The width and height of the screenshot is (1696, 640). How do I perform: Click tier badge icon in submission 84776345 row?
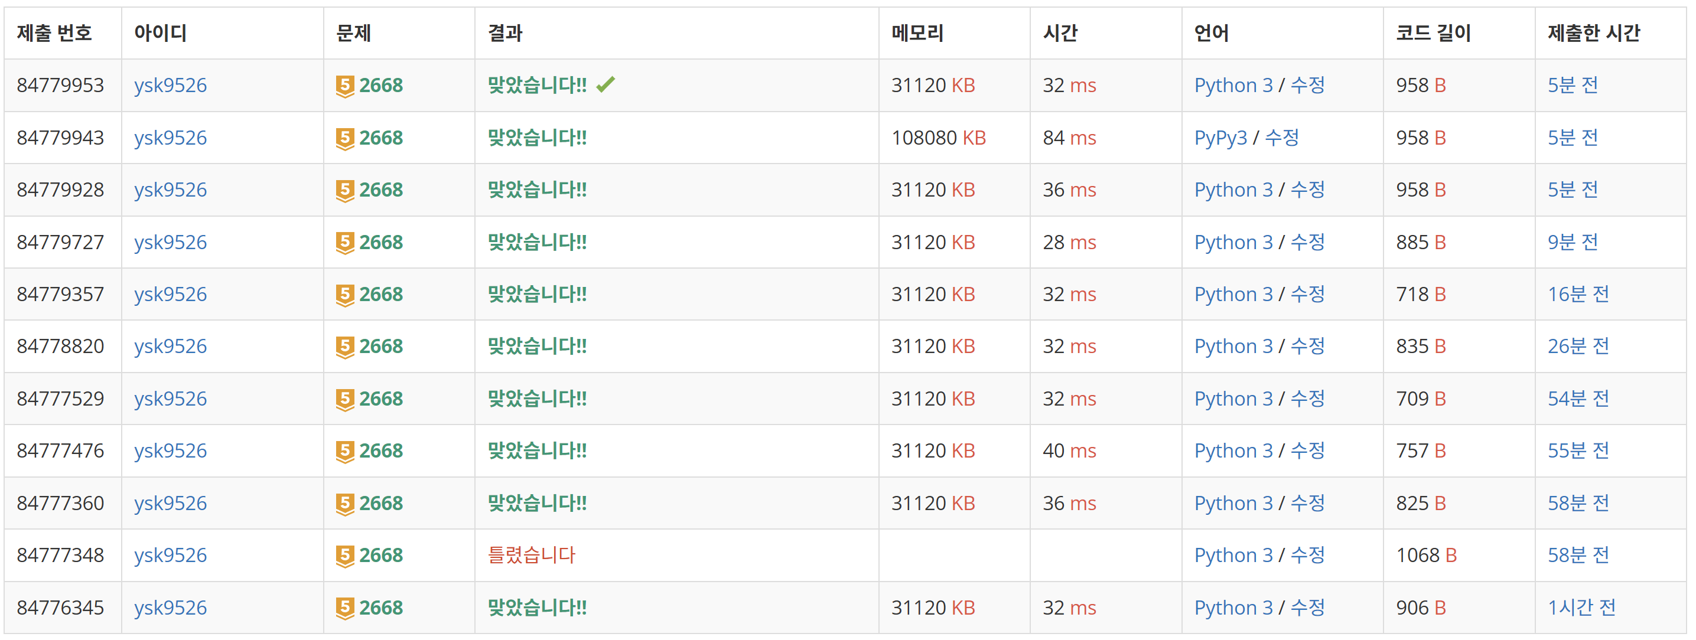[344, 608]
